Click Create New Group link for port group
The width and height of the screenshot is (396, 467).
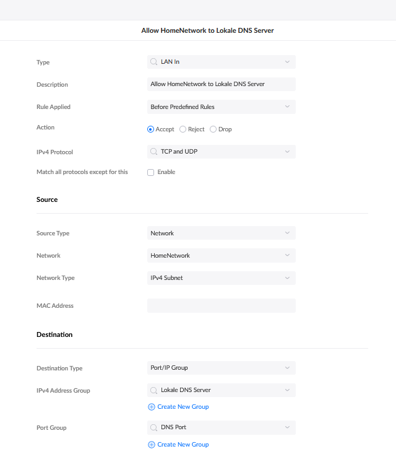point(183,445)
